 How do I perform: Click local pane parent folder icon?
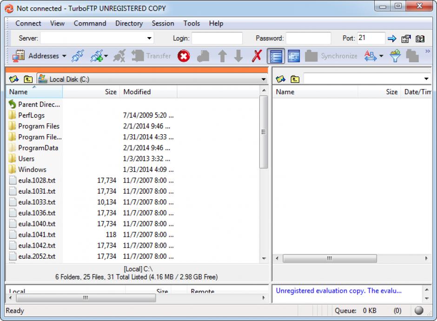coord(28,79)
